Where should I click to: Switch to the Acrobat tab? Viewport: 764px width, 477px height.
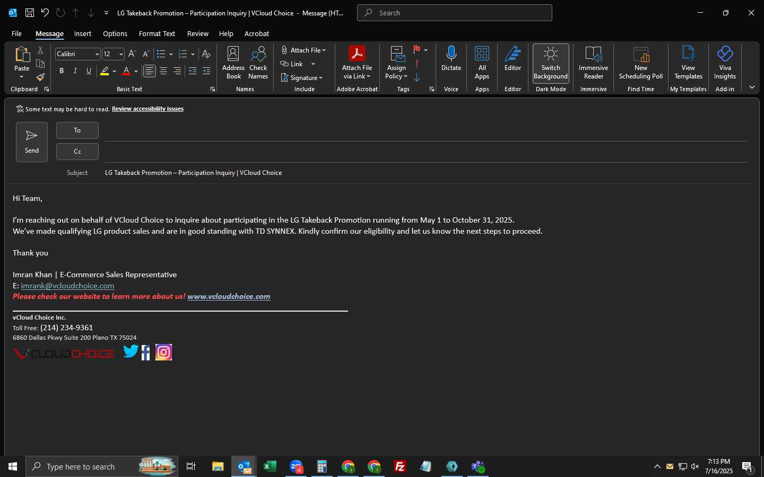point(257,33)
